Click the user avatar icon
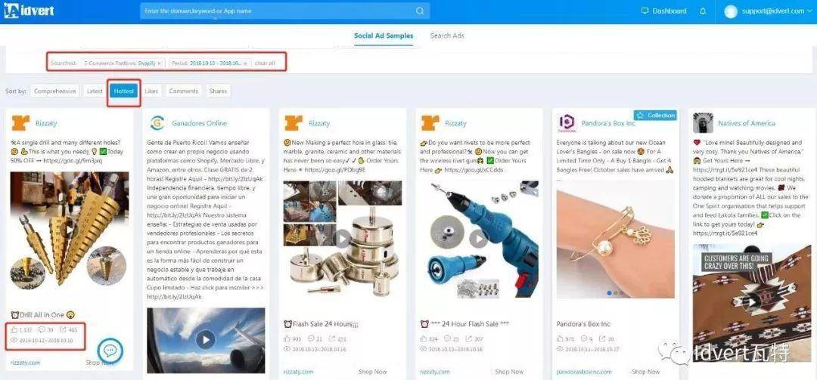This screenshot has height=380, width=817. point(731,11)
